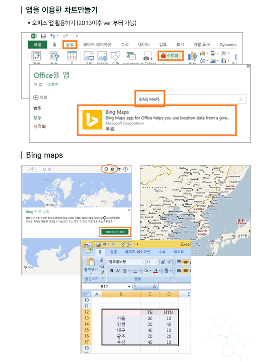Open the 페이지 레이아웃 tab in Excel 2013

pyautogui.click(x=97, y=44)
